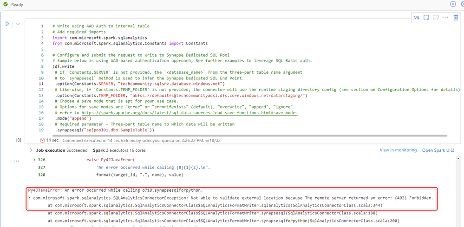This screenshot has height=227, width=464.
Task: Expand the Job execution details chevron
Action: [x=31, y=150]
